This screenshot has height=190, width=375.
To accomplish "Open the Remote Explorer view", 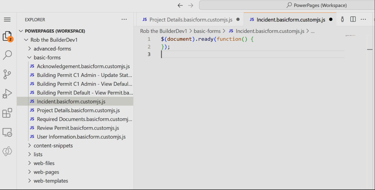I will tap(7, 132).
